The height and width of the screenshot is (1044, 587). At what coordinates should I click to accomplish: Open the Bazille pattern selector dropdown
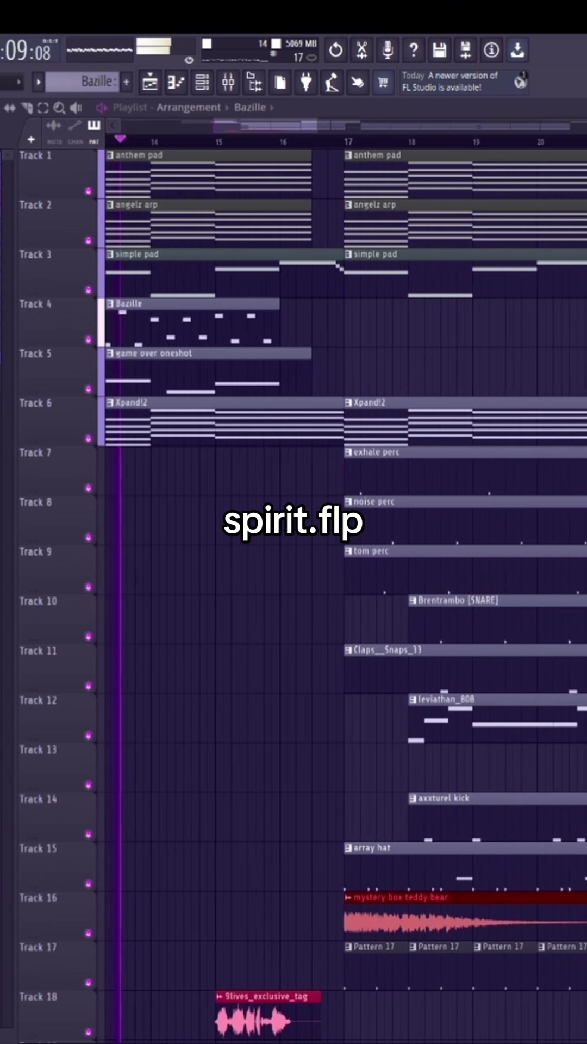coord(82,82)
